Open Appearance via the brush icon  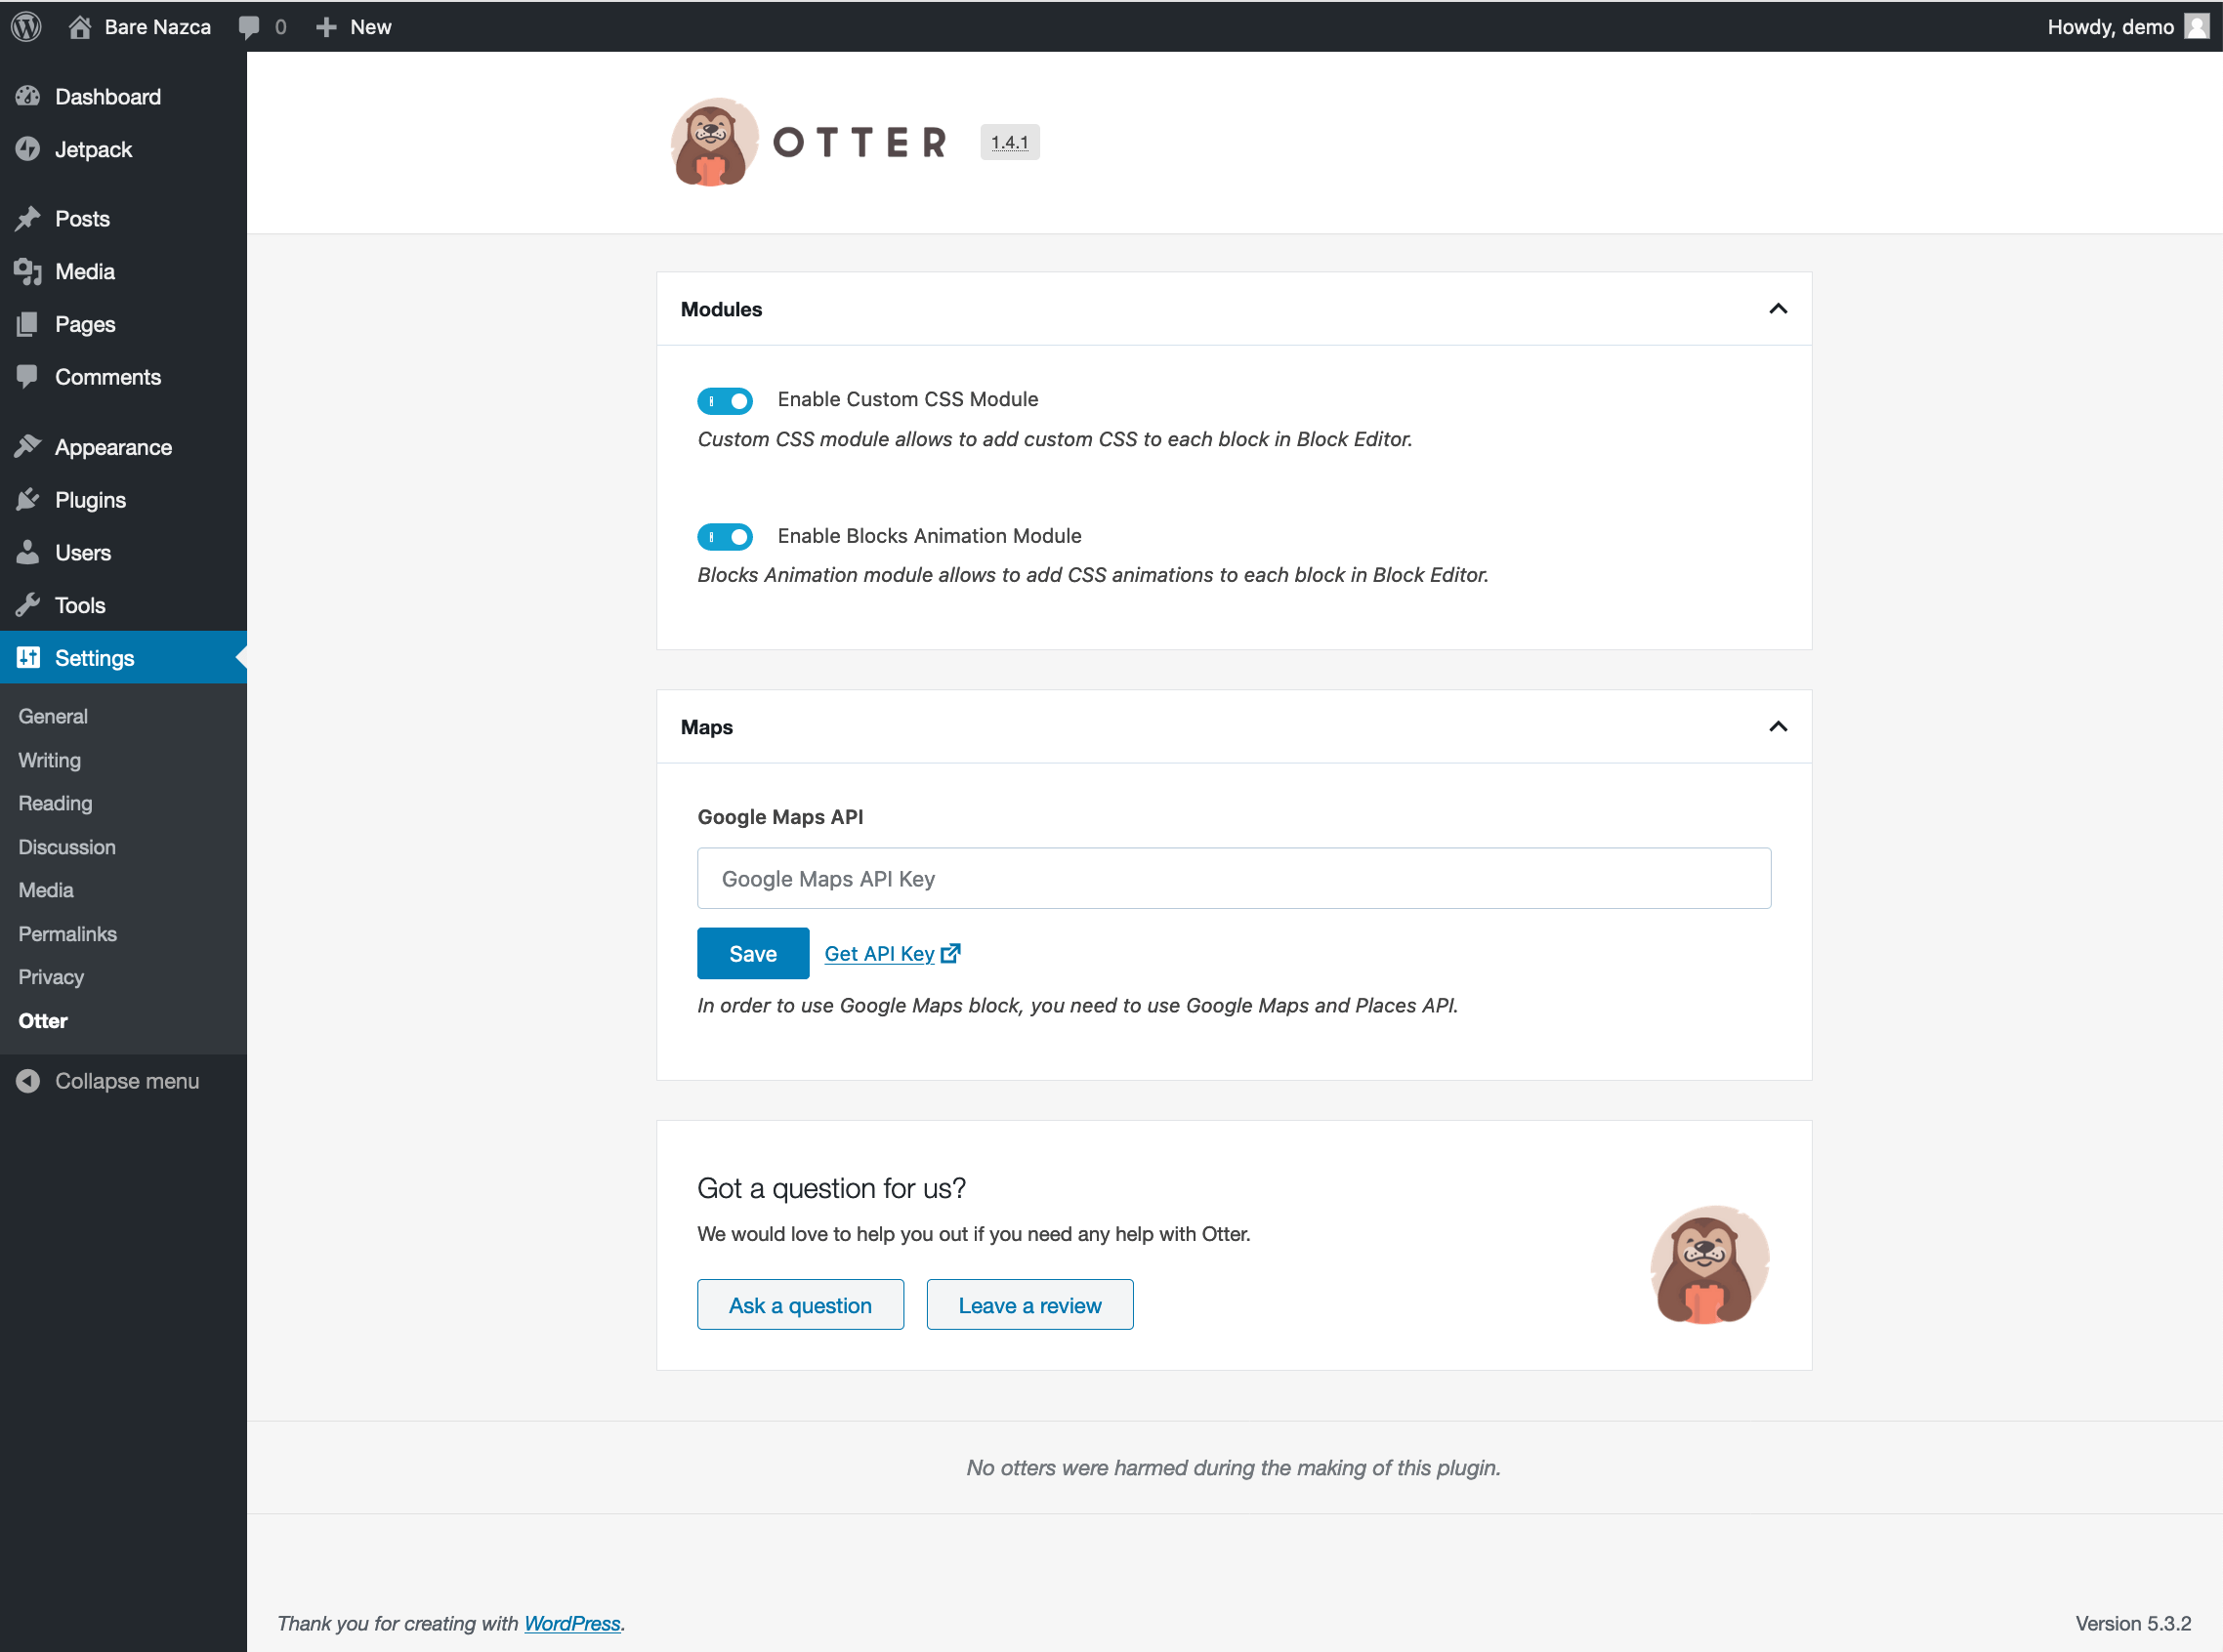tap(29, 446)
